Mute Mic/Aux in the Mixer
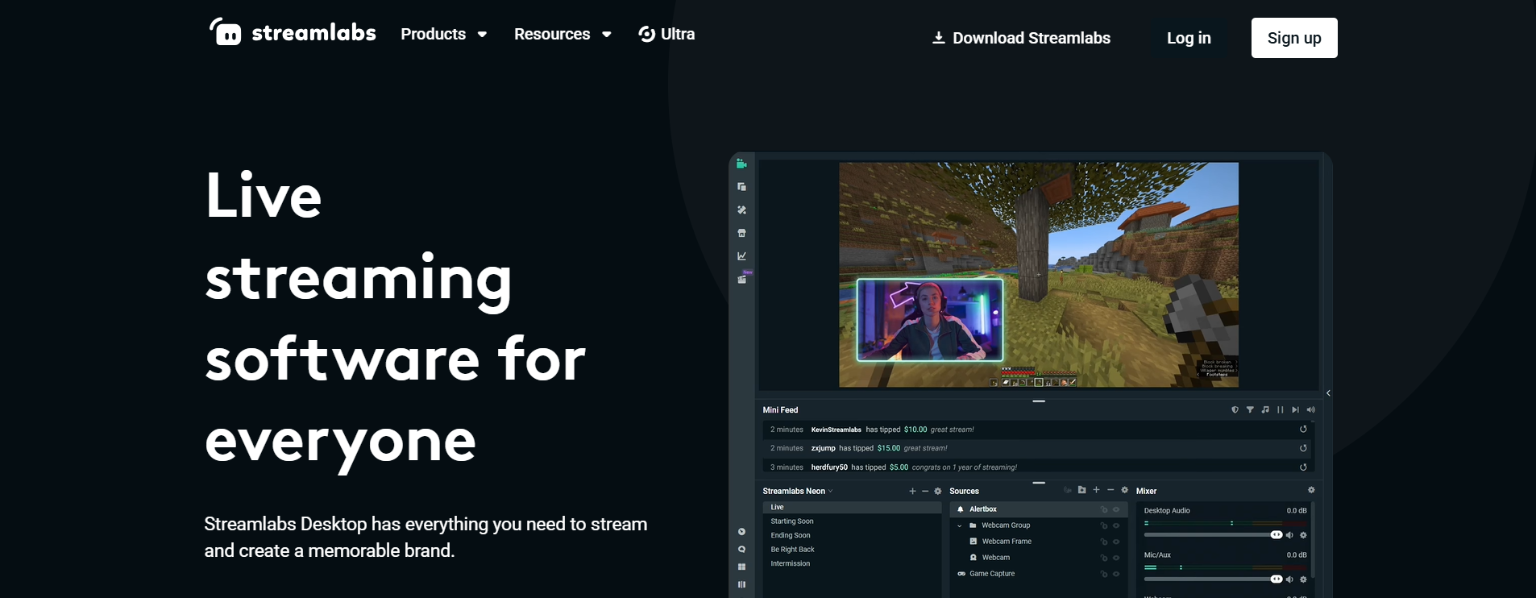 pyautogui.click(x=1289, y=579)
